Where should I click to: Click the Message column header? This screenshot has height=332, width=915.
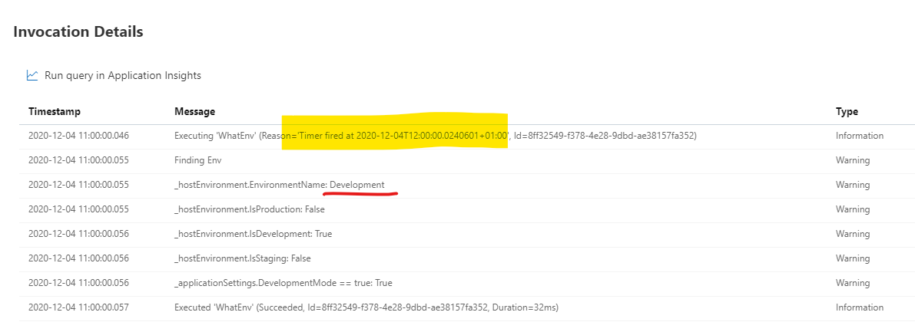[194, 111]
